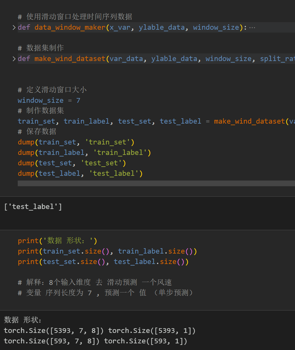Select the x_var parameter in data_window_maker
The width and height of the screenshot is (295, 350).
(x=119, y=27)
